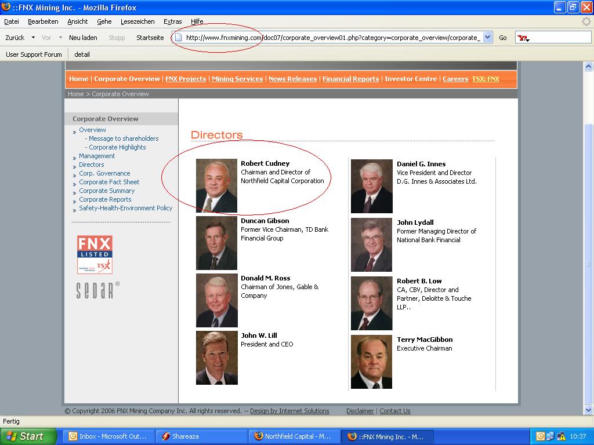Image resolution: width=594 pixels, height=445 pixels.
Task: Open the Investor Centre nav link
Action: (x=411, y=79)
